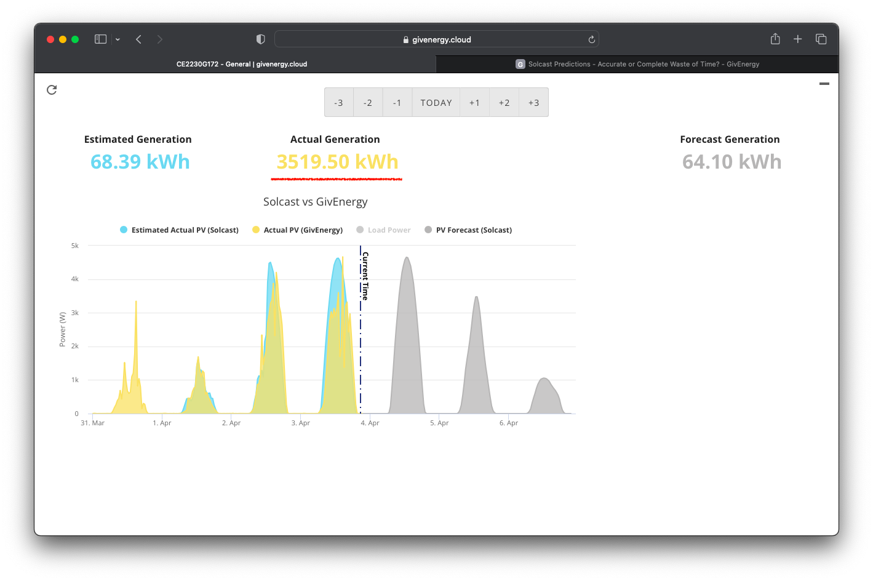873x581 pixels.
Task: Toggle PV Forecast (Solcast) legend series
Action: (x=468, y=230)
